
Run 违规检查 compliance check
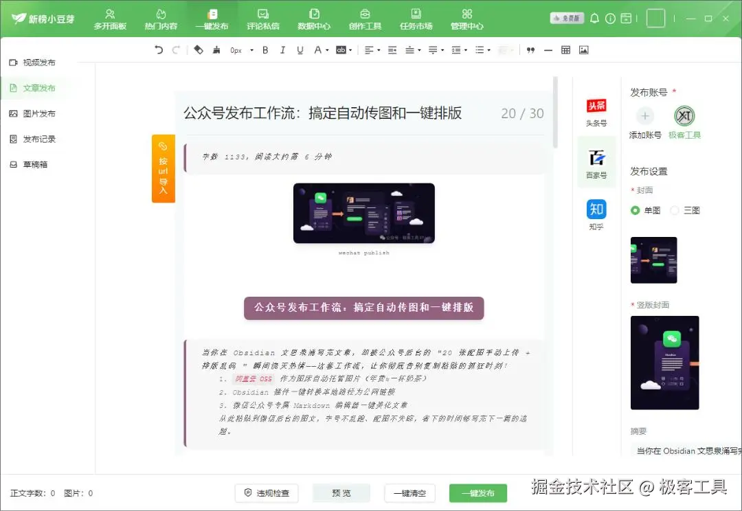pyautogui.click(x=266, y=492)
